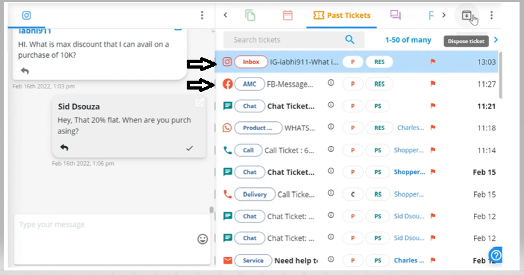Open the calendar tab icon

coord(288,15)
